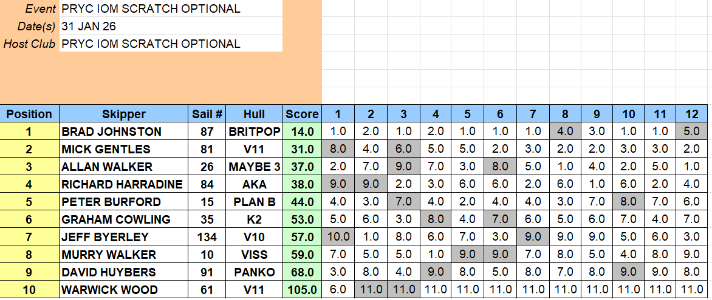The width and height of the screenshot is (712, 300).
Task: Click the Host Club value cell
Action: tap(170, 44)
